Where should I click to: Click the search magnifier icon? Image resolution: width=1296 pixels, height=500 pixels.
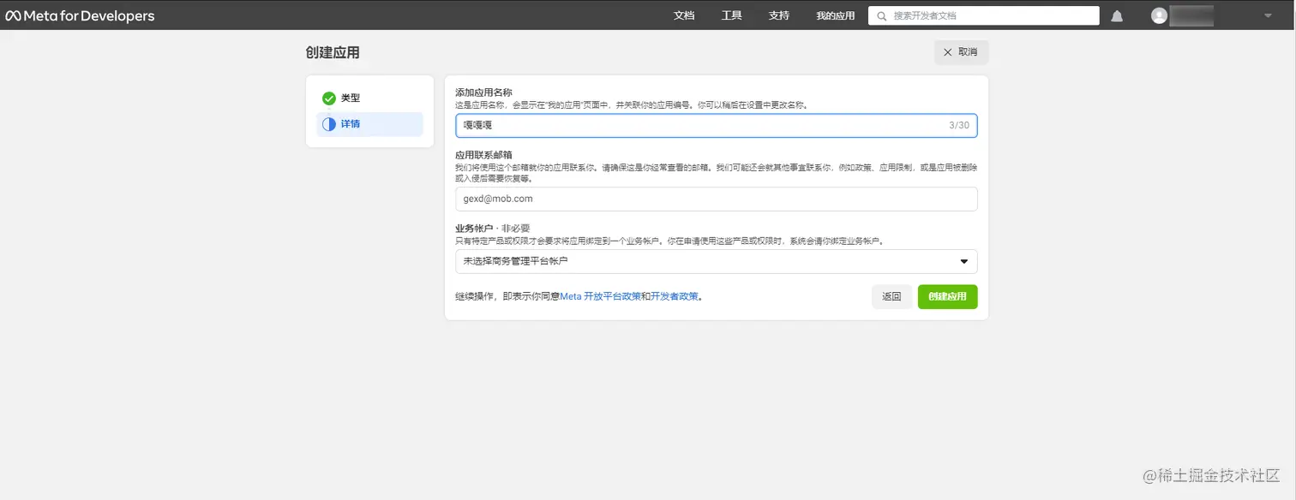880,15
